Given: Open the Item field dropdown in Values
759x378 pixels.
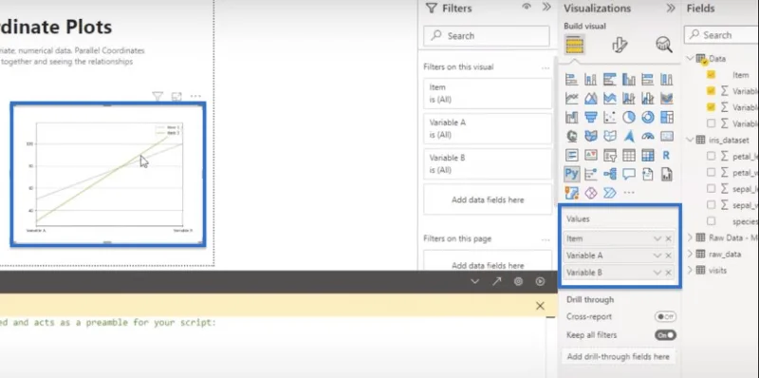Looking at the screenshot, I should tap(657, 238).
